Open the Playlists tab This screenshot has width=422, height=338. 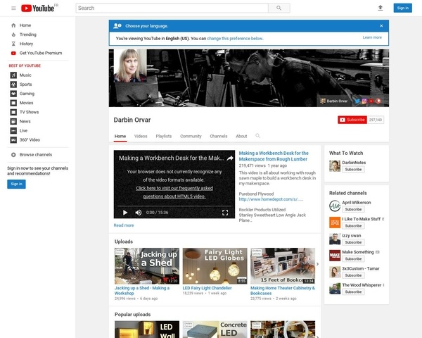coord(163,136)
